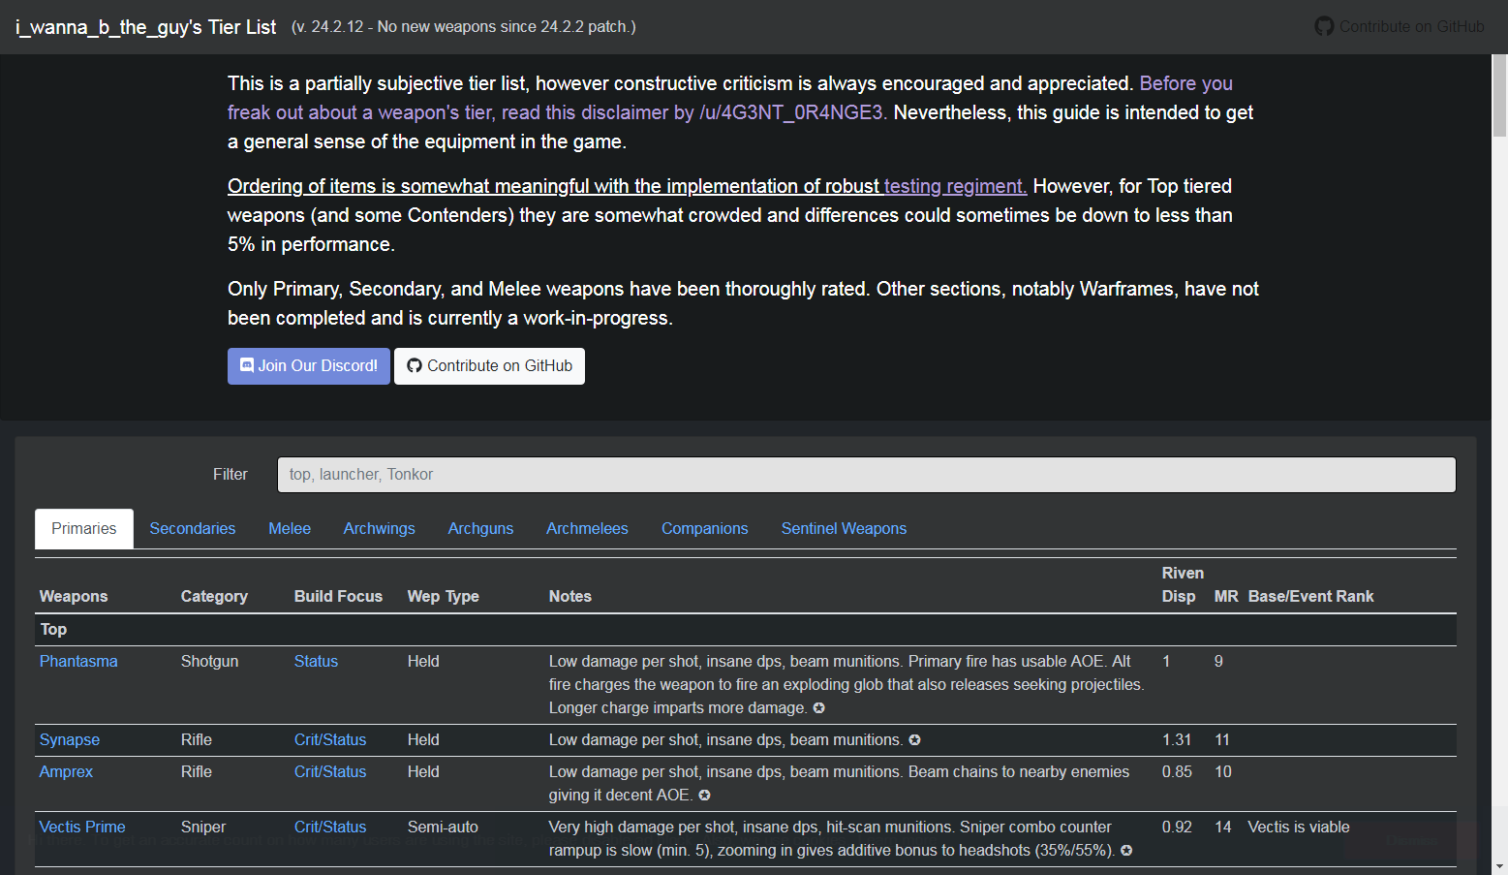Click the Top tier group row

746,630
